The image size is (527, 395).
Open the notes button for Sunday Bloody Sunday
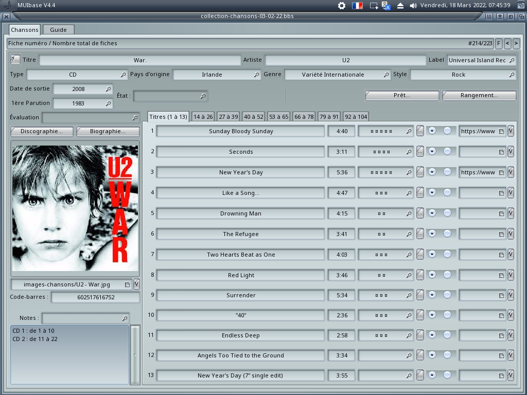(x=420, y=131)
